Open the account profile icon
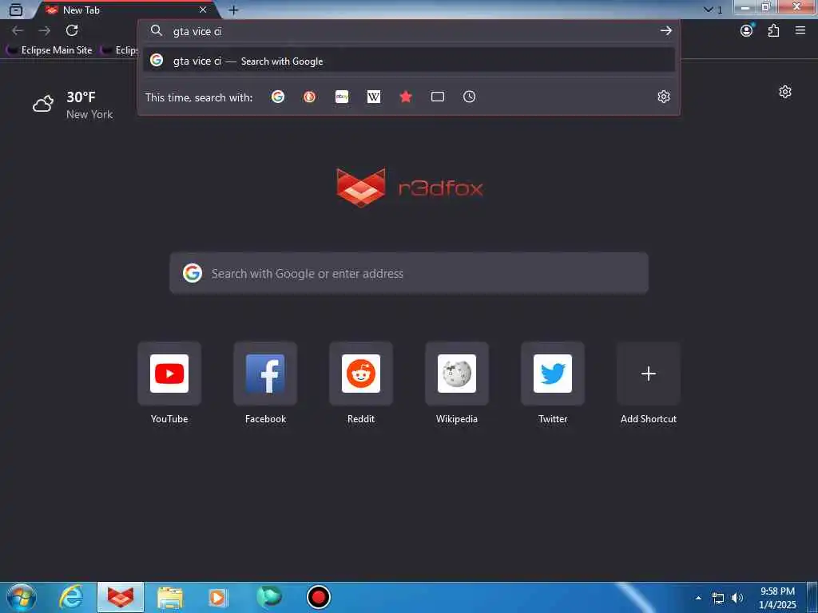Image resolution: width=818 pixels, height=613 pixels. coord(747,31)
